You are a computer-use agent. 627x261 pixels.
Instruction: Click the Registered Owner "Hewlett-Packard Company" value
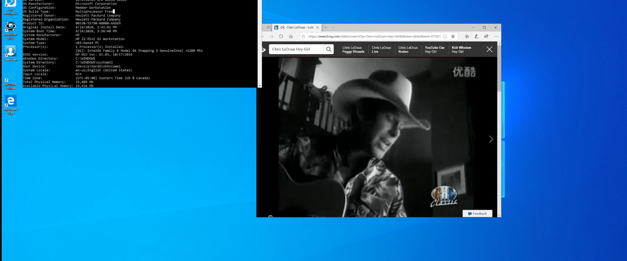coord(98,16)
